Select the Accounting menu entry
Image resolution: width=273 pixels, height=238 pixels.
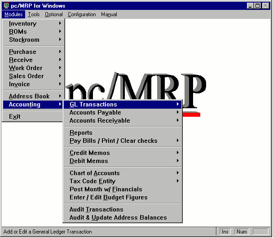[33, 104]
